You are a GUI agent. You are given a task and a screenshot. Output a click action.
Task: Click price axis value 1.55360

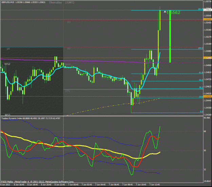click(208, 30)
